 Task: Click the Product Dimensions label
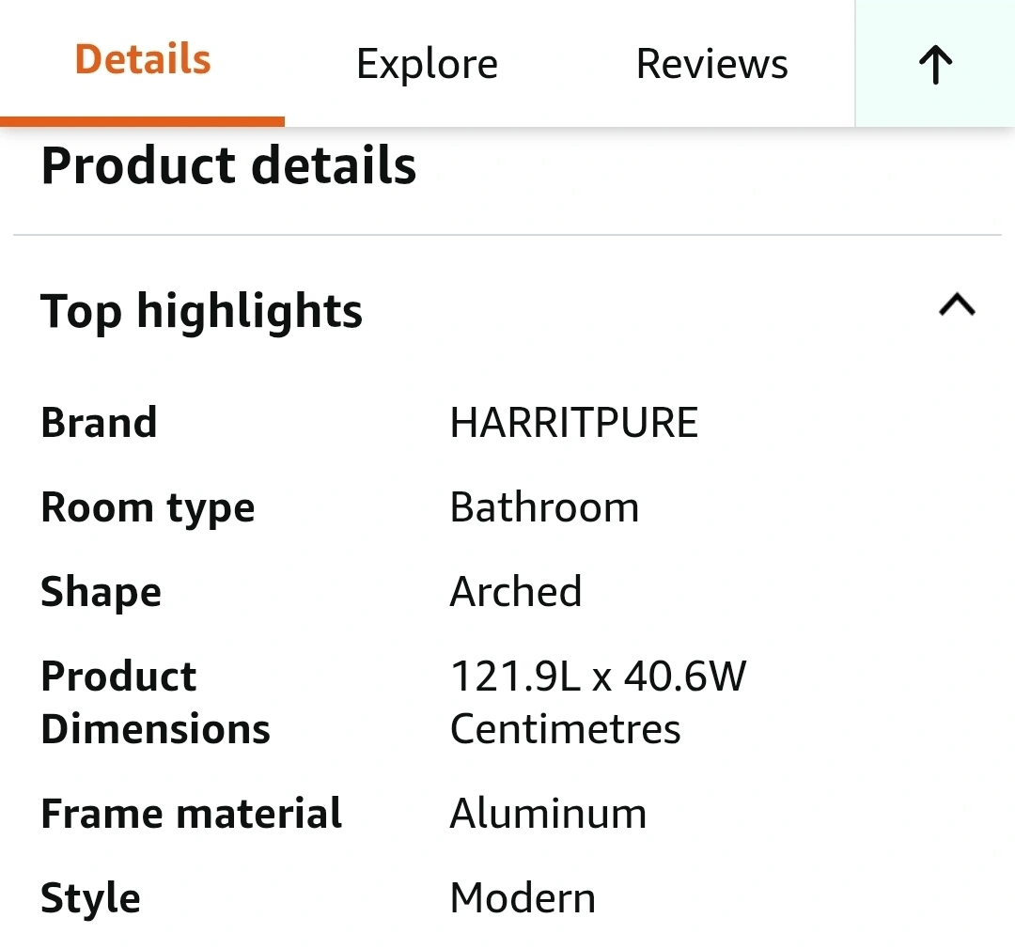tap(155, 702)
